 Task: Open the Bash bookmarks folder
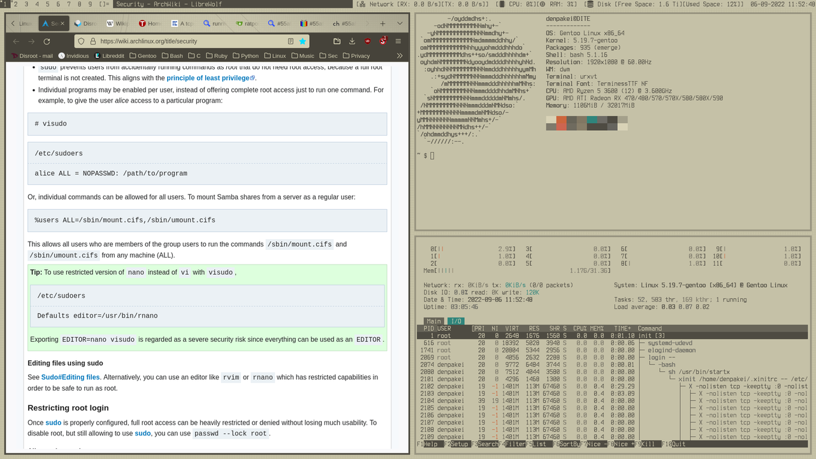(172, 55)
